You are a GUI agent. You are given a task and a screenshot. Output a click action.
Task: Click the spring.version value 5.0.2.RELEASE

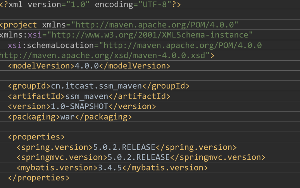click(x=124, y=147)
